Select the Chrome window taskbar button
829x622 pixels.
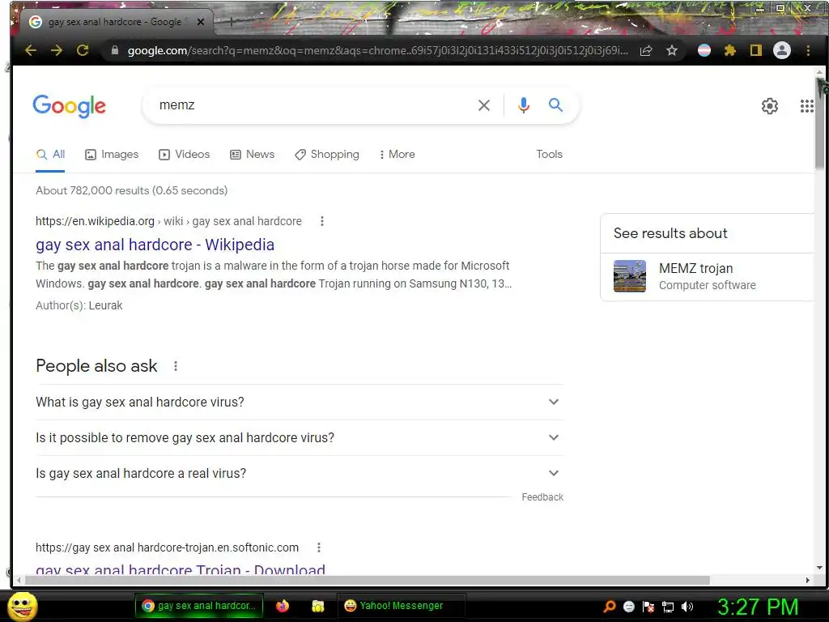click(x=199, y=606)
